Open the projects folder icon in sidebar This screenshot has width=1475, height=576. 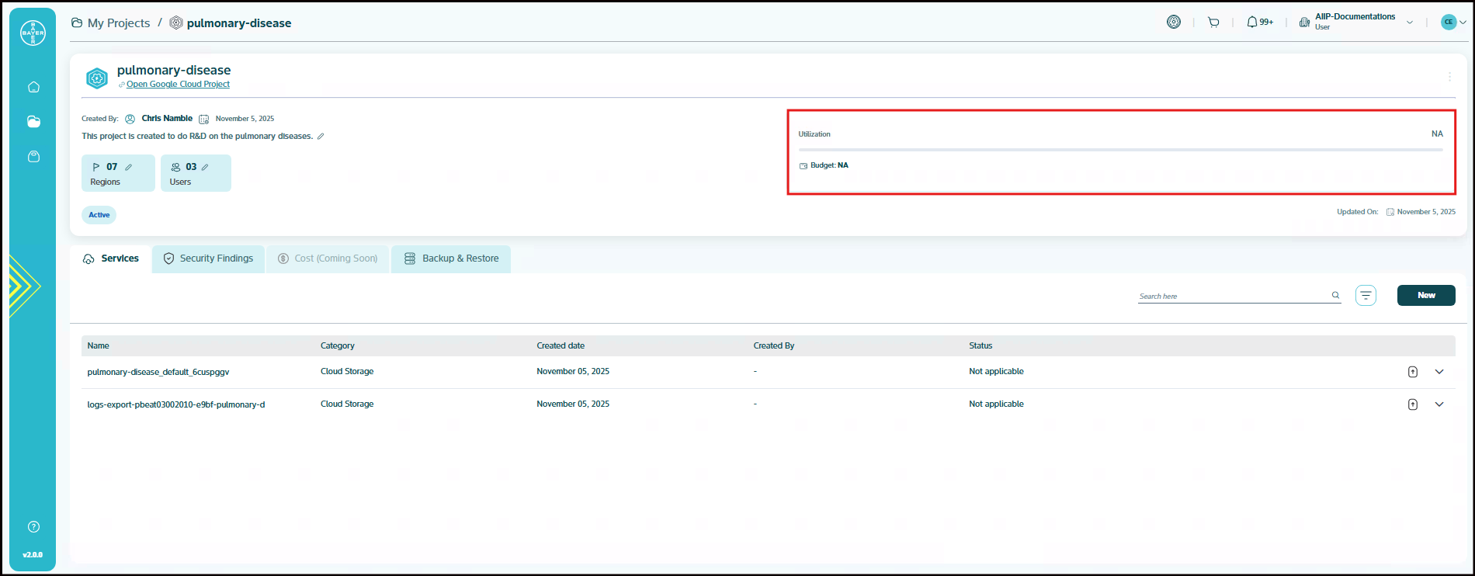click(33, 122)
